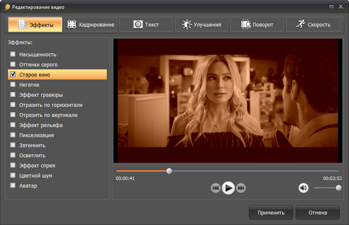Skip forward with the next-frame icon
This screenshot has height=225, width=349.
[x=241, y=188]
